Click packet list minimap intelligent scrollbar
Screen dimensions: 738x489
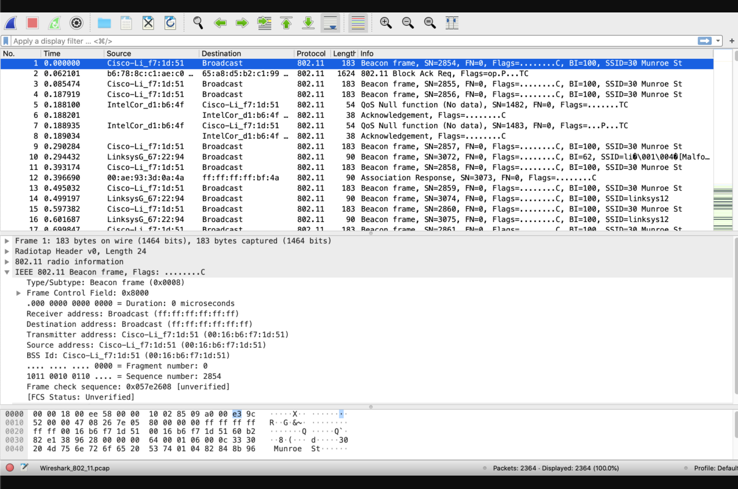point(723,141)
